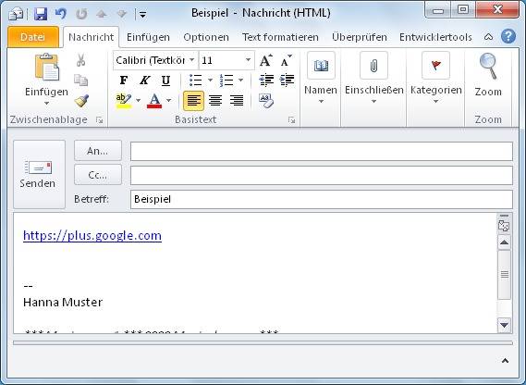The image size is (526, 385).
Task: Open the Calibri font name dropdown
Action: pos(192,60)
